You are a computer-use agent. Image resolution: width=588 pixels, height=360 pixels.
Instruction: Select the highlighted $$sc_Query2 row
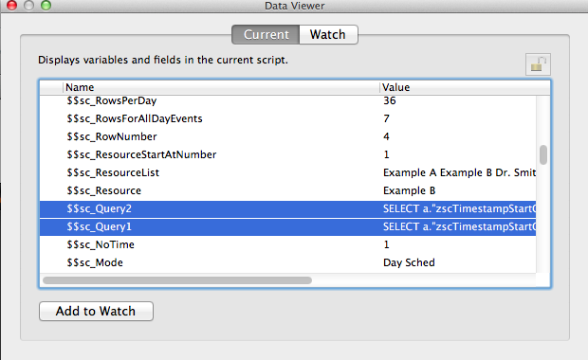[288, 208]
